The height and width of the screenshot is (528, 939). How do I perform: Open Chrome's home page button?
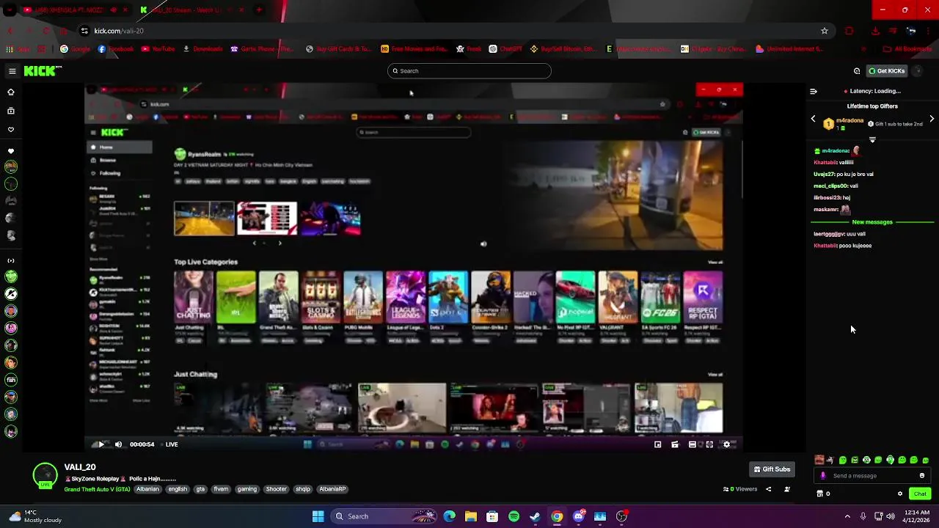pos(64,31)
